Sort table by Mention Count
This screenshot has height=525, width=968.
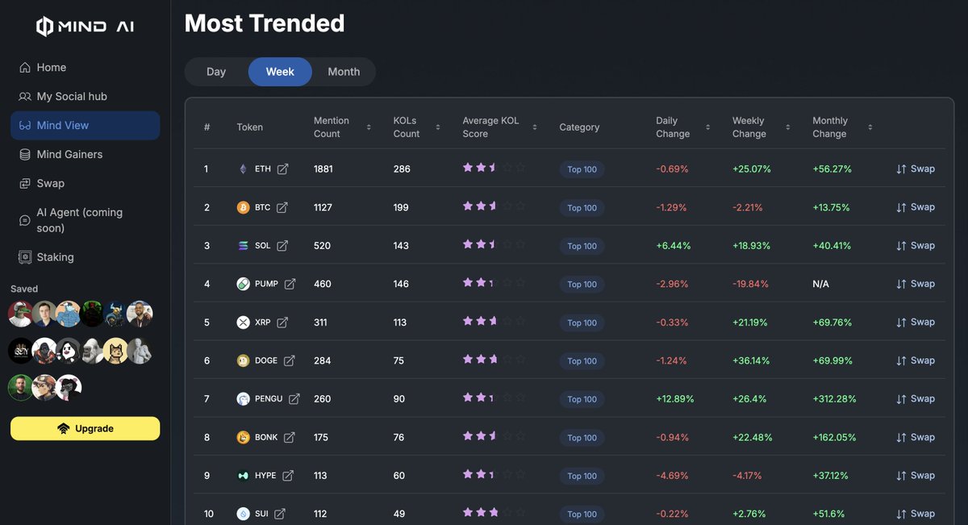point(369,127)
